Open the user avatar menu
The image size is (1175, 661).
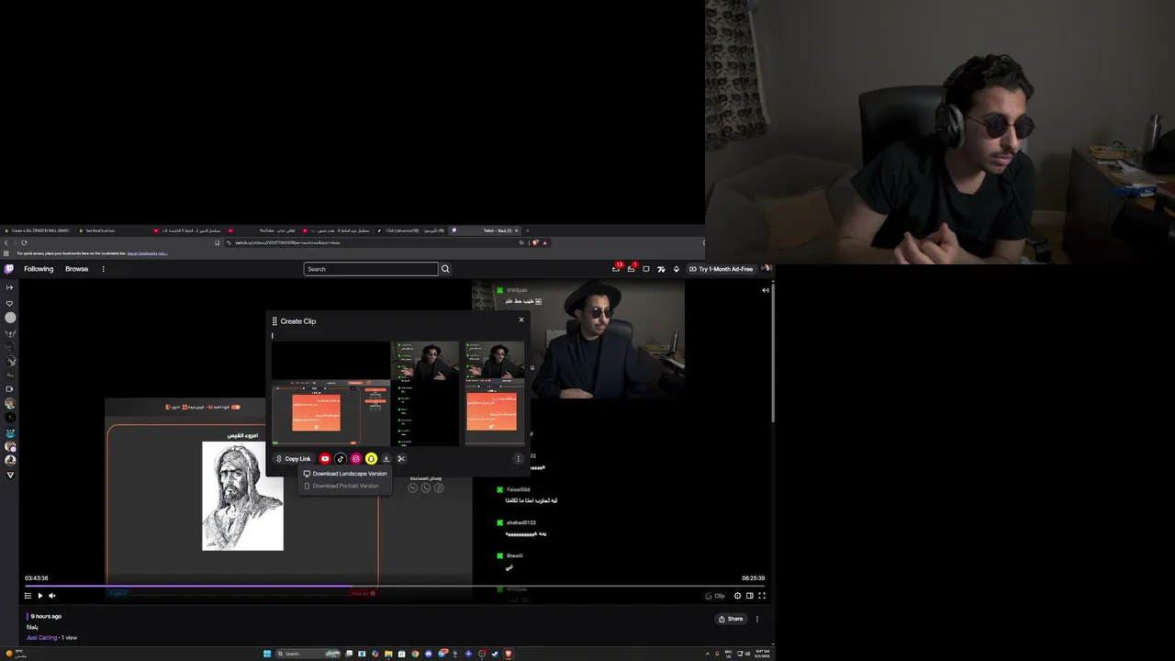(767, 269)
